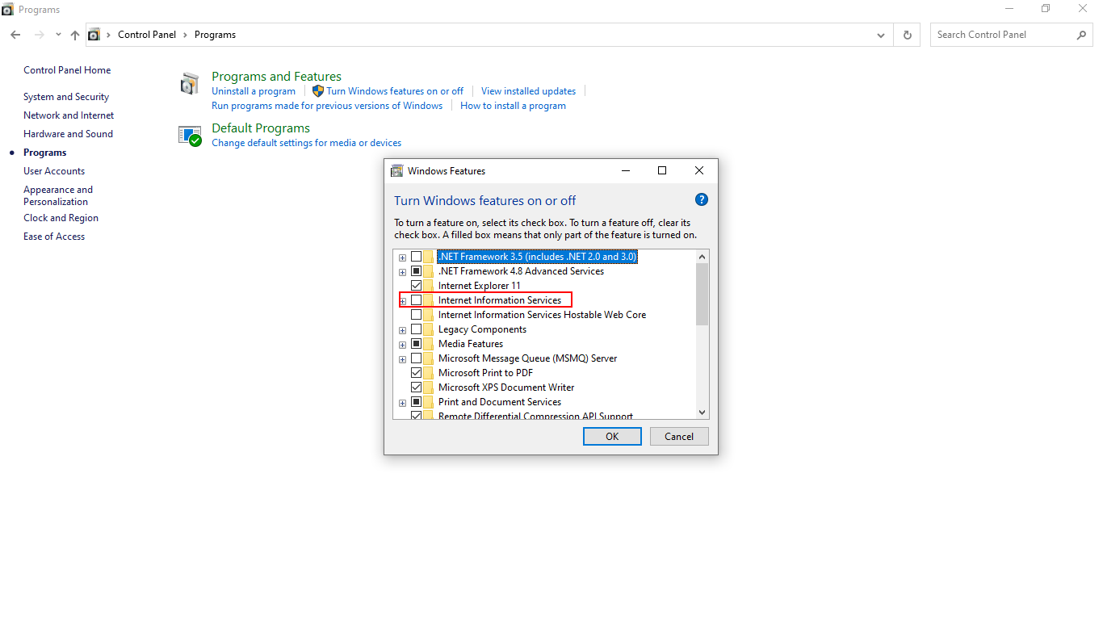
Task: Open Ease of Access category
Action: (54, 237)
